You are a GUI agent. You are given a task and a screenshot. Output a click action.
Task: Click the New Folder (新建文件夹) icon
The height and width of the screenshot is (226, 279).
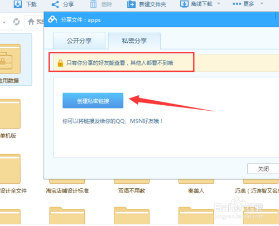131,4
